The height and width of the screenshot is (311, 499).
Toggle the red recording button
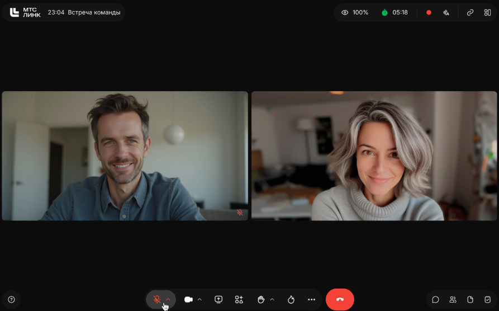[429, 12]
